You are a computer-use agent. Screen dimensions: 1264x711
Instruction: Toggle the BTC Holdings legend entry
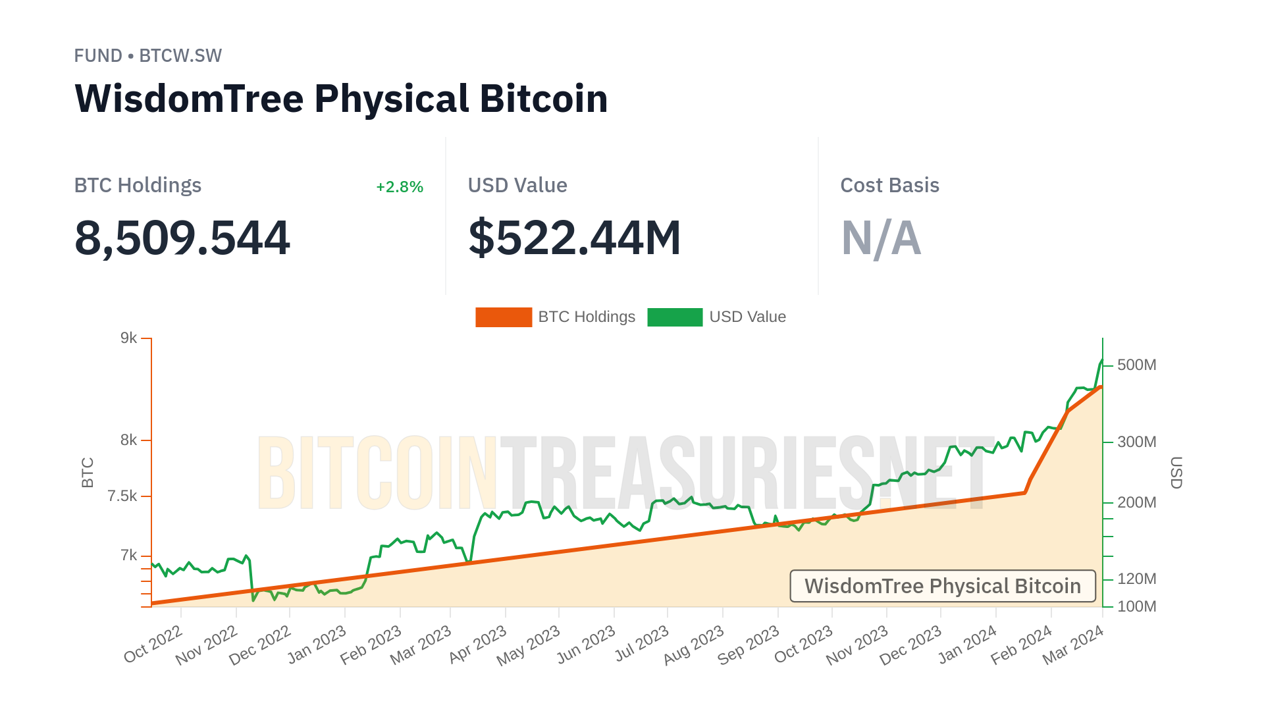click(x=586, y=317)
